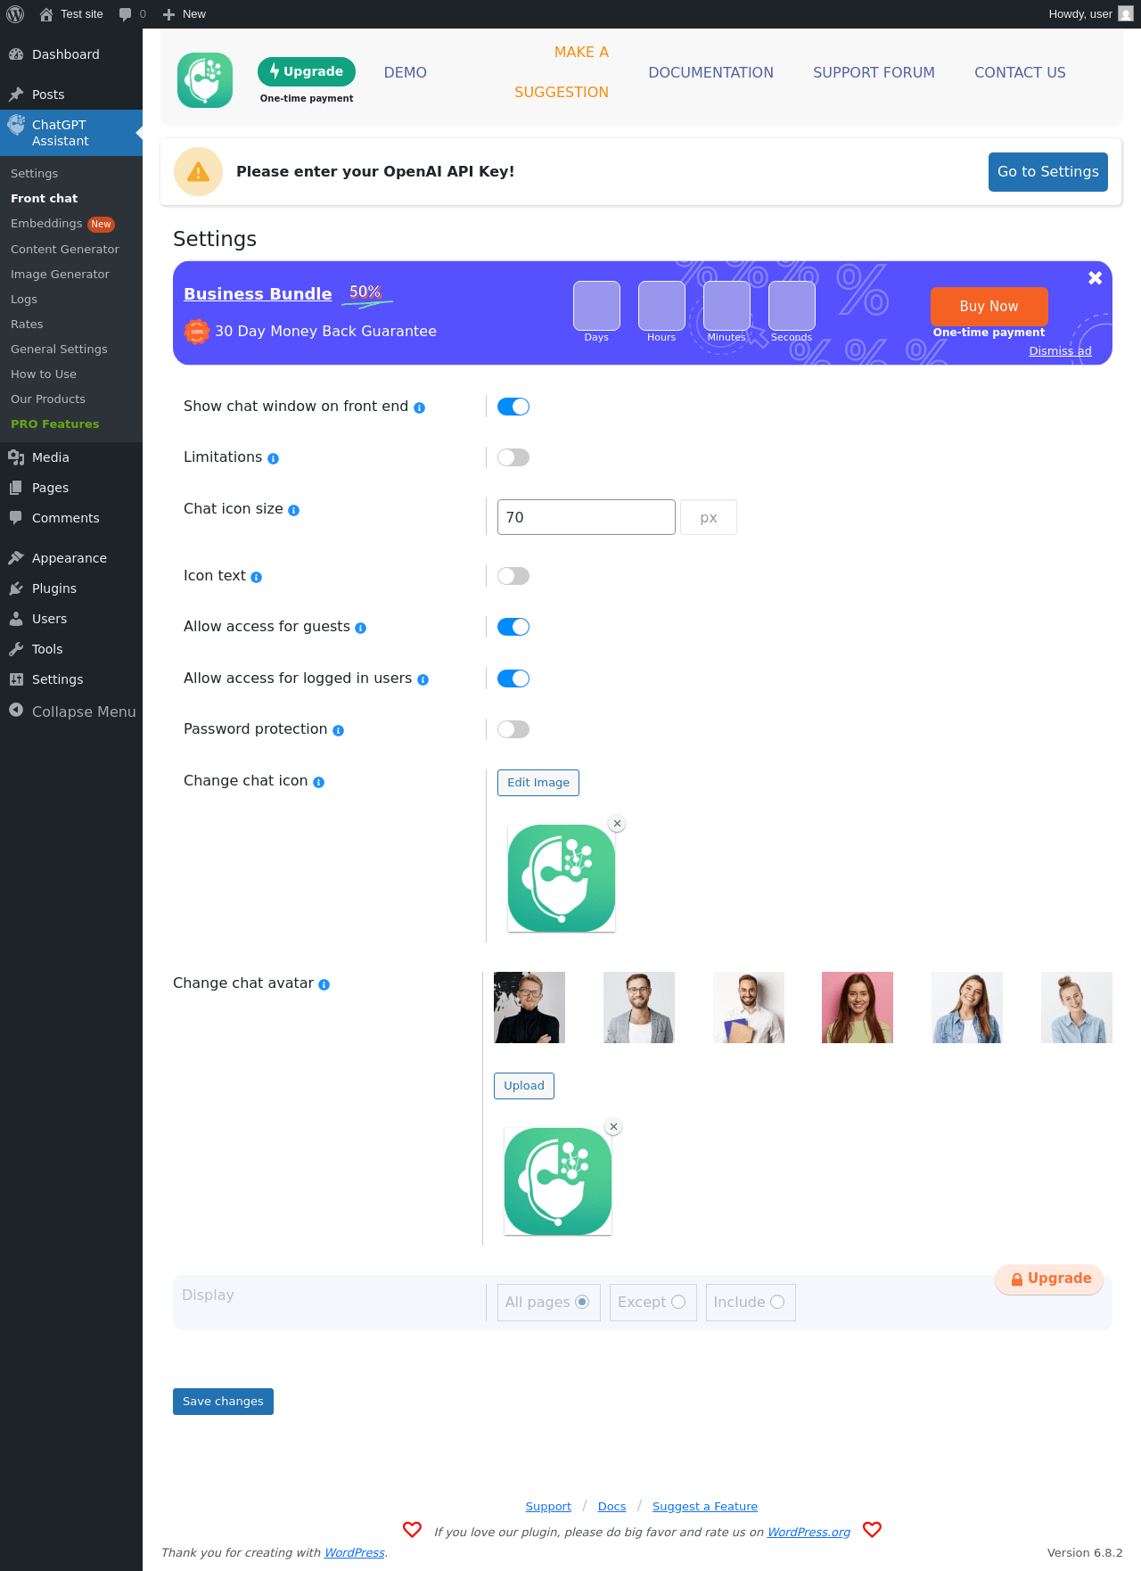Click the info icon next to Change chat avatar

pos(324,984)
